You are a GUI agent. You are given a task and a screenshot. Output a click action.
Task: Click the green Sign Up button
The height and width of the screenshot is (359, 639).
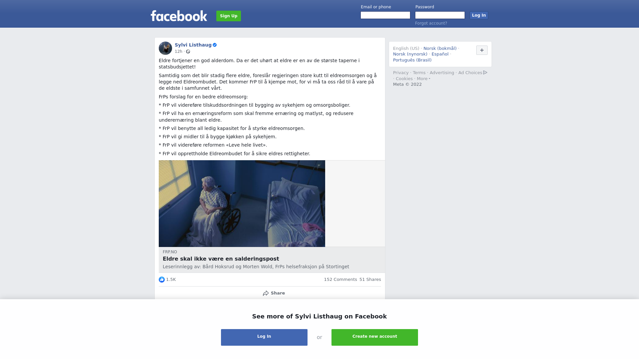[229, 16]
